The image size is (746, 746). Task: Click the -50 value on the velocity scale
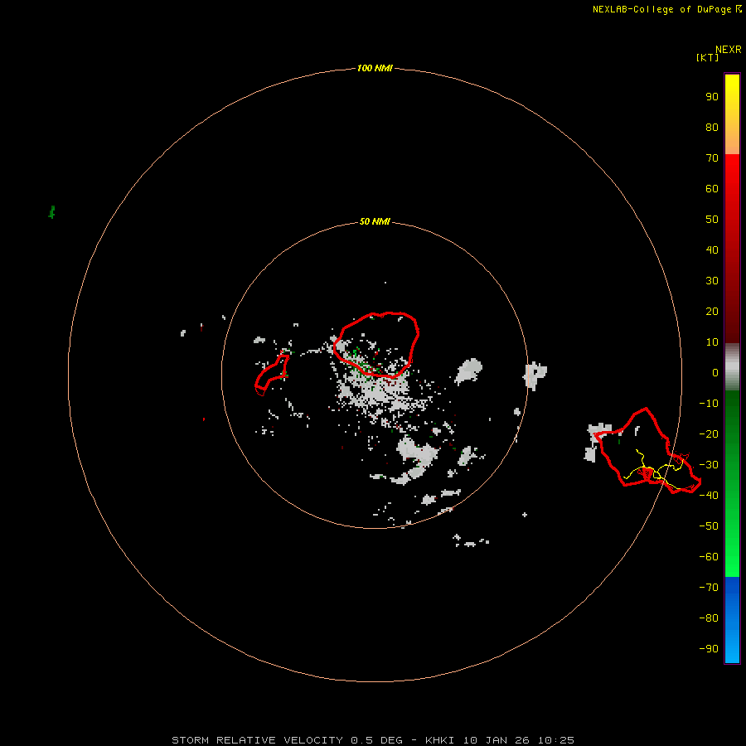pyautogui.click(x=709, y=526)
